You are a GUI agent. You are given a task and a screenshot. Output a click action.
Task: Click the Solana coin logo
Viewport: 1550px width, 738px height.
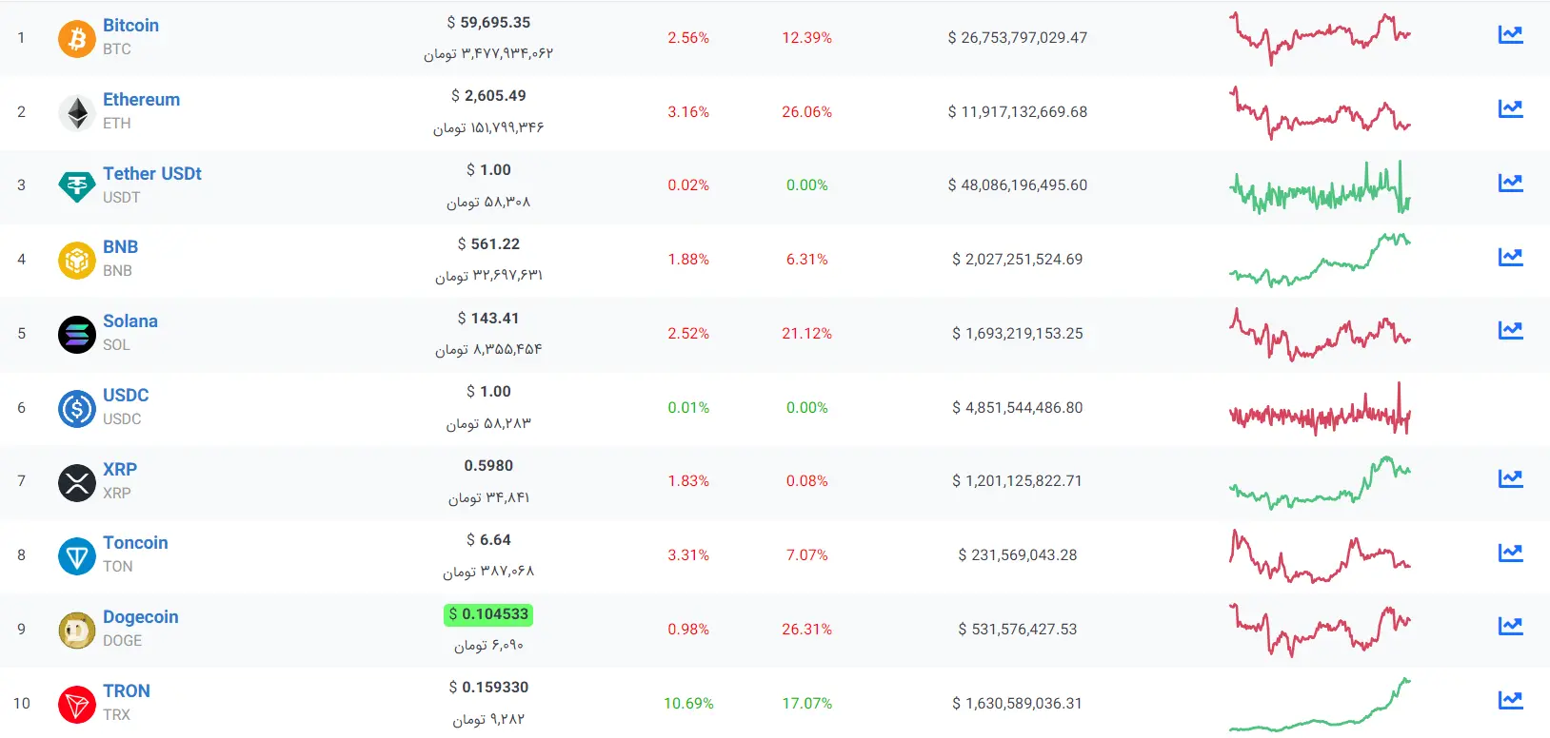tap(77, 335)
